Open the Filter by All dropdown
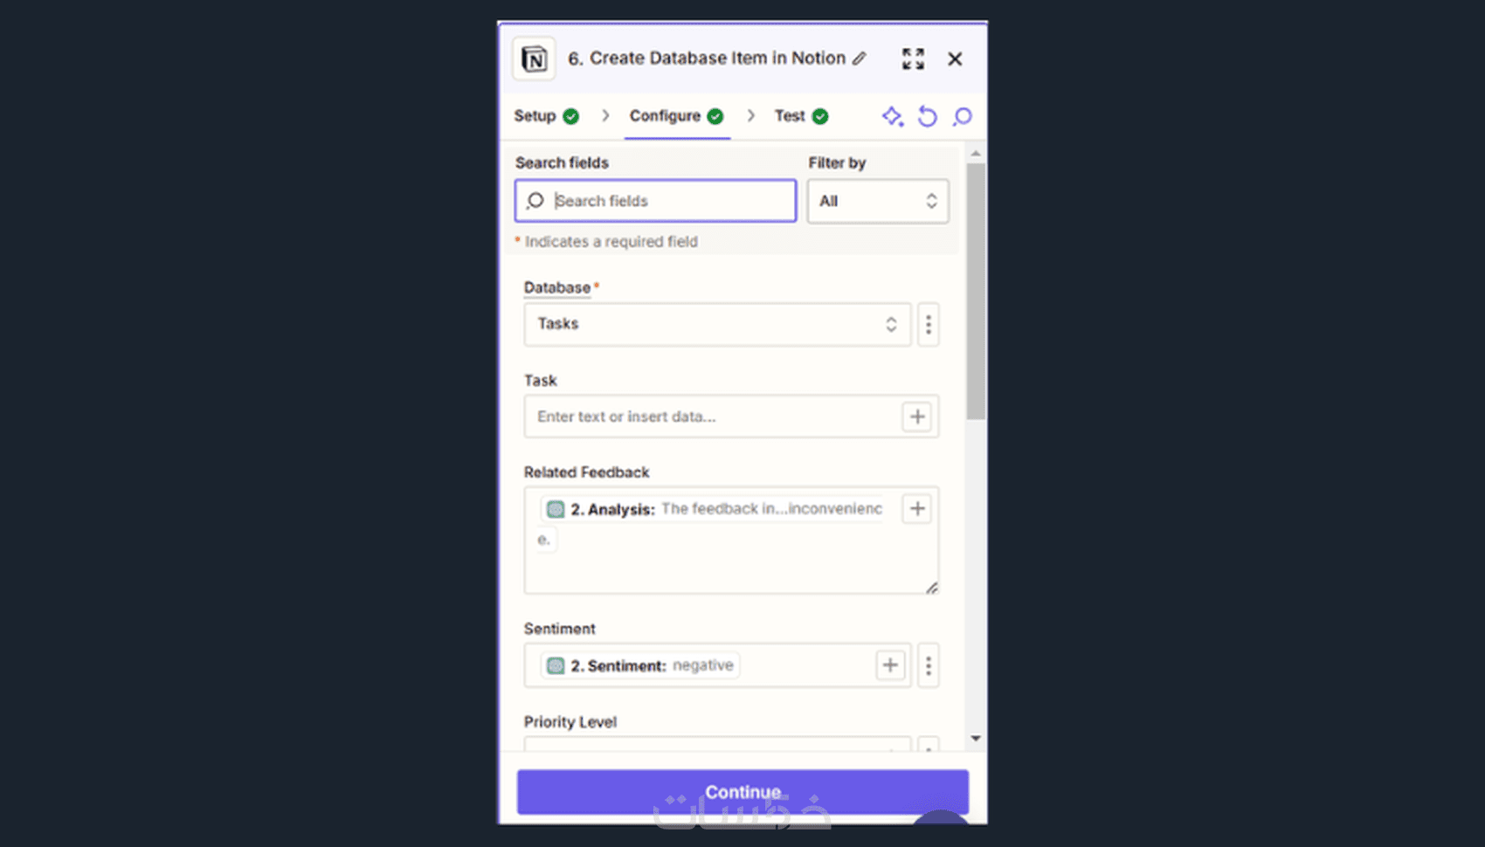 click(877, 201)
